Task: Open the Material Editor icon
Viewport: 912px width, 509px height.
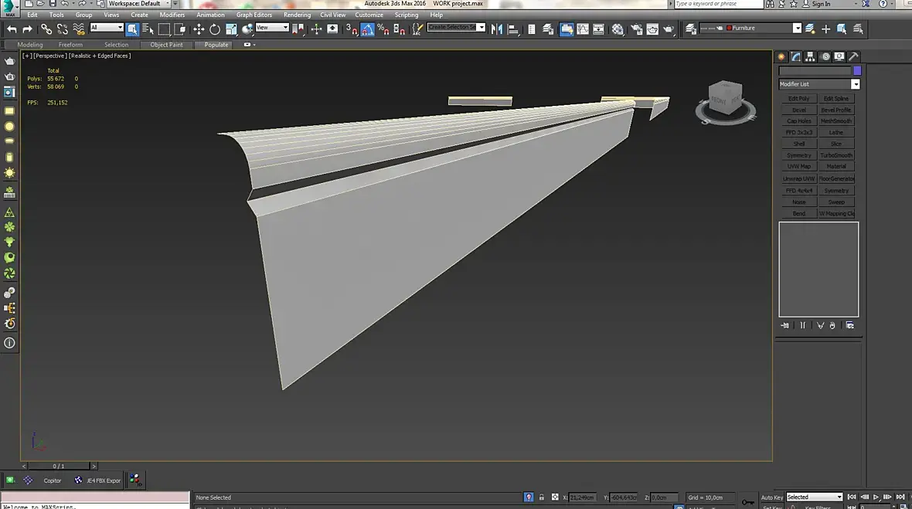Action: coord(618,29)
